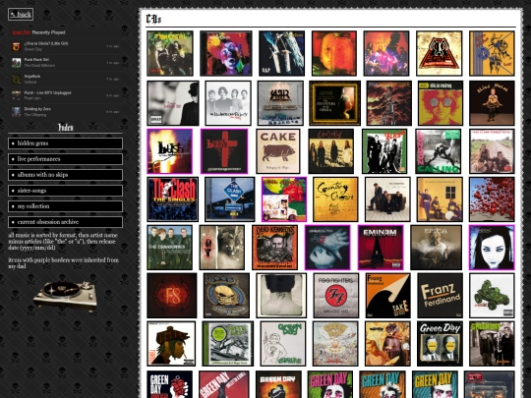Select Foo Fighters neck tattoo album cover
The image size is (531, 398).
pyautogui.click(x=281, y=296)
